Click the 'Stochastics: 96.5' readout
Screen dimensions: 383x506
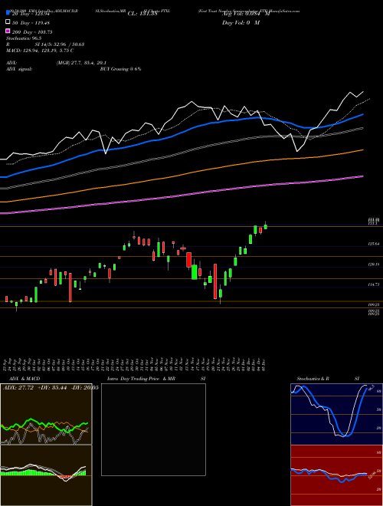click(x=24, y=38)
